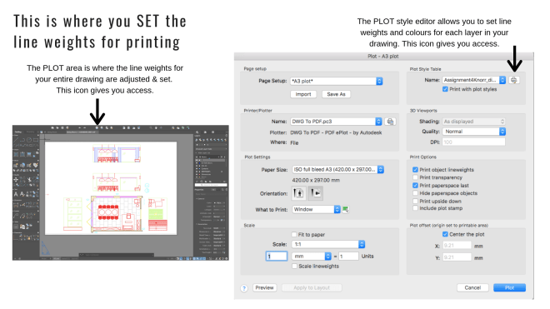Click the Import button
The width and height of the screenshot is (550, 309).
tap(303, 94)
